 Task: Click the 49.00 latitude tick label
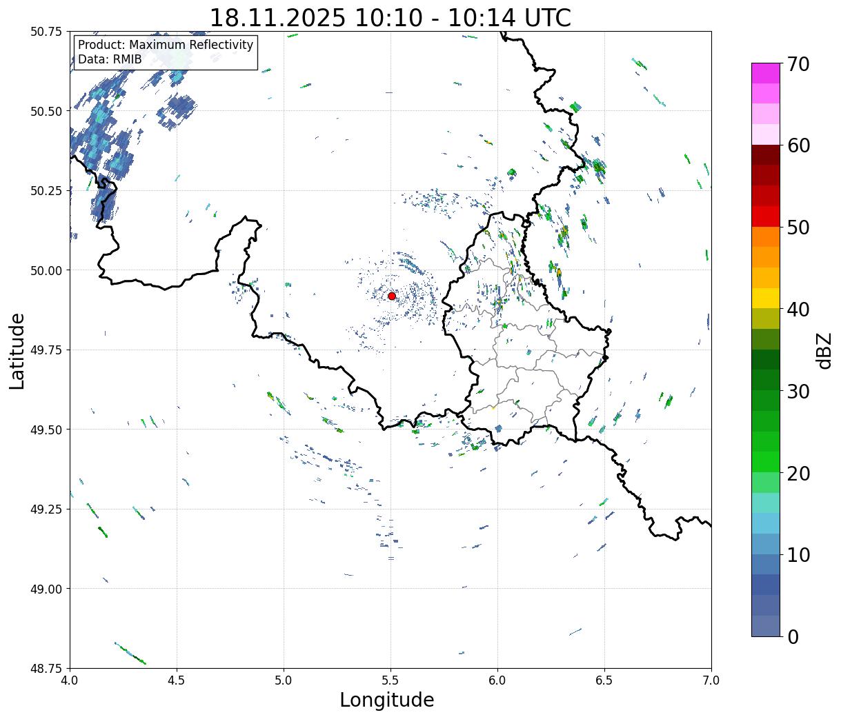46,589
